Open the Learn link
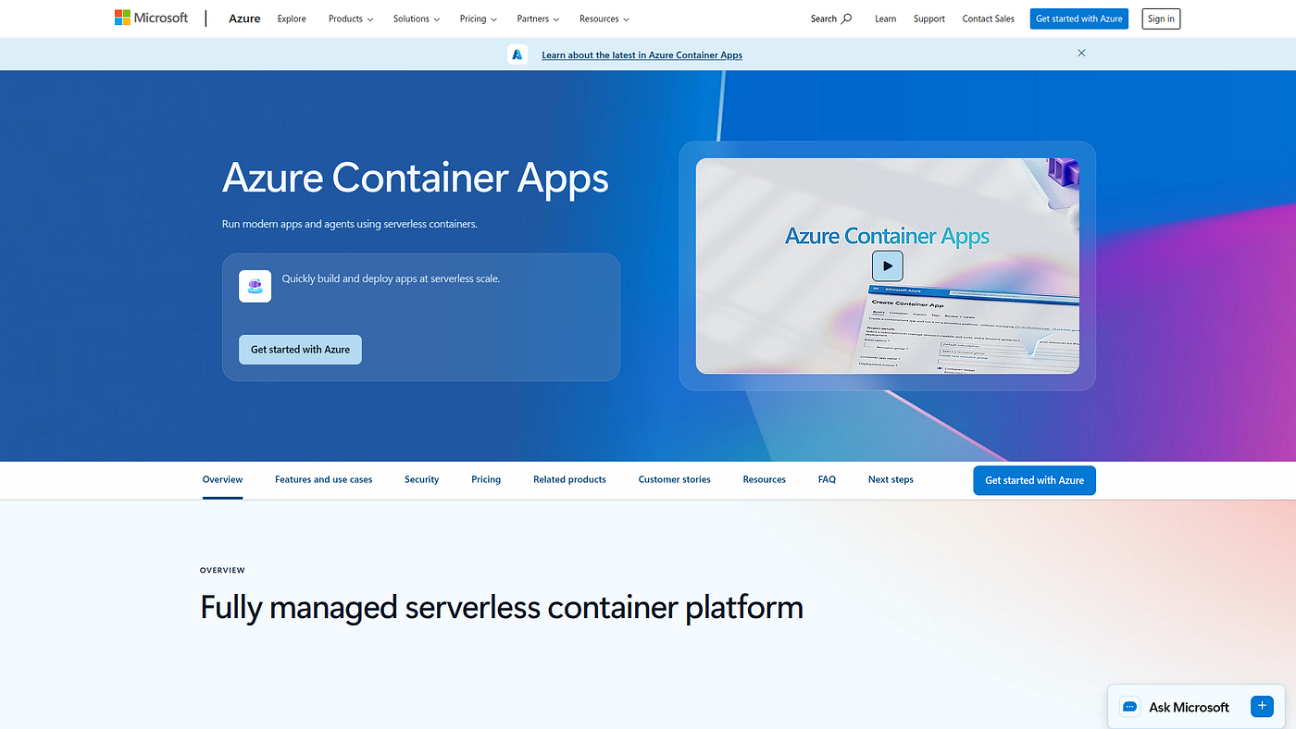This screenshot has width=1296, height=729. coord(885,19)
